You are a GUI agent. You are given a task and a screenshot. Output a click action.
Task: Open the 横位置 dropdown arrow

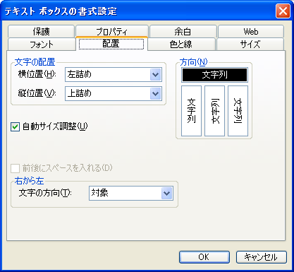point(155,75)
